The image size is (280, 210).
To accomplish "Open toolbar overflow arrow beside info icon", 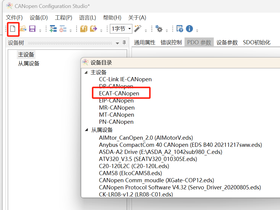I will point(197,30).
